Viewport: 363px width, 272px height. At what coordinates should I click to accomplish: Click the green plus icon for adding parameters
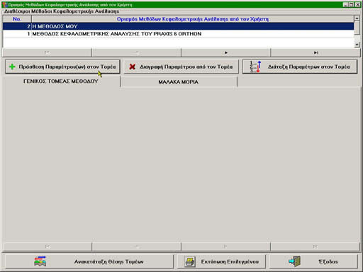coord(12,67)
